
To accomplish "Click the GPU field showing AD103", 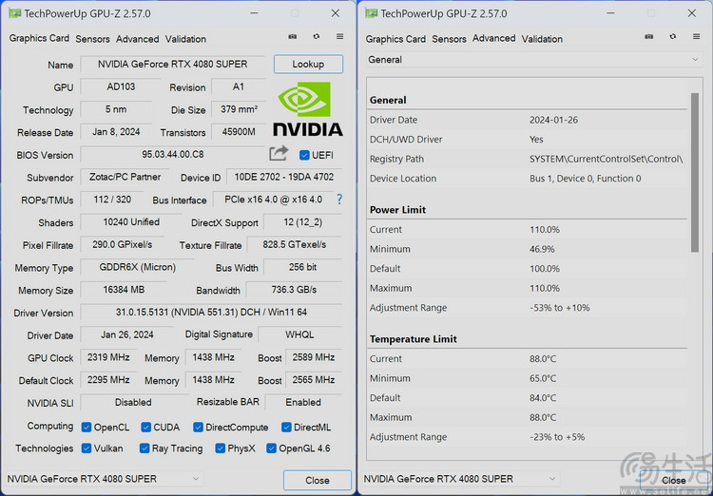I will (121, 86).
